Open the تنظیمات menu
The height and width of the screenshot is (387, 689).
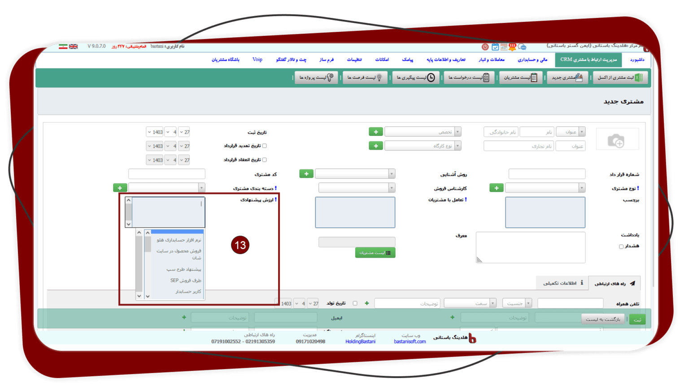click(354, 60)
